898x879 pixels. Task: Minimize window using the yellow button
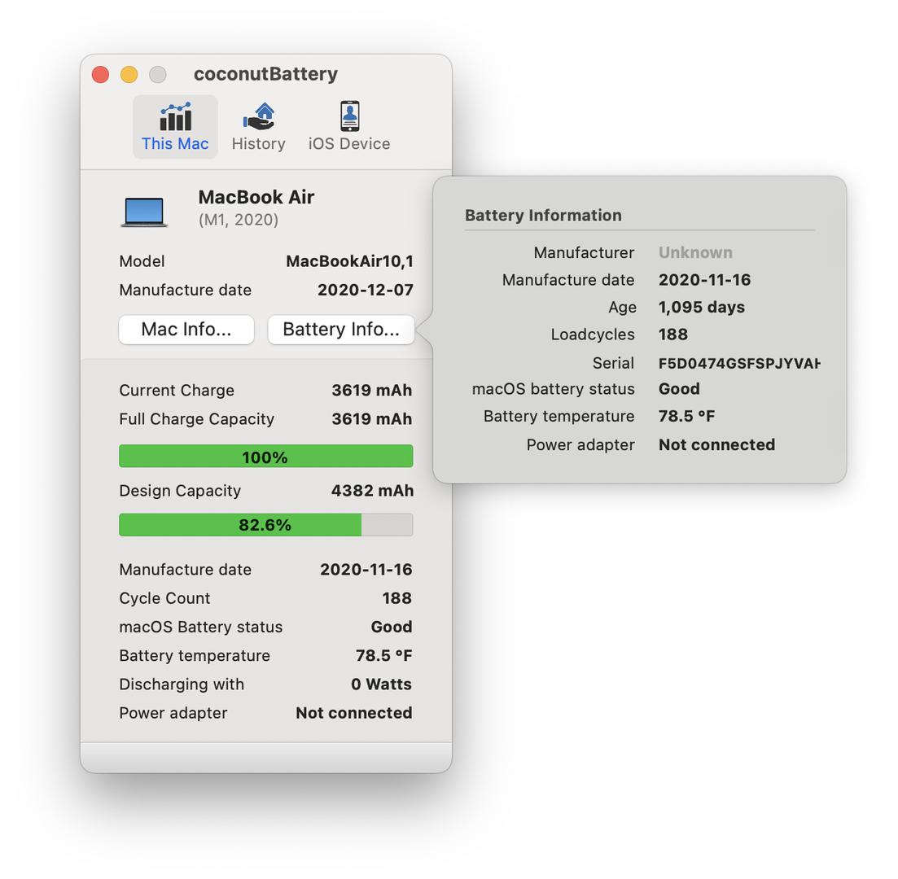(129, 74)
